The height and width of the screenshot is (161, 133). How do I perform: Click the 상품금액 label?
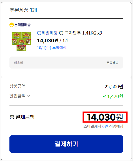[x=17, y=86]
